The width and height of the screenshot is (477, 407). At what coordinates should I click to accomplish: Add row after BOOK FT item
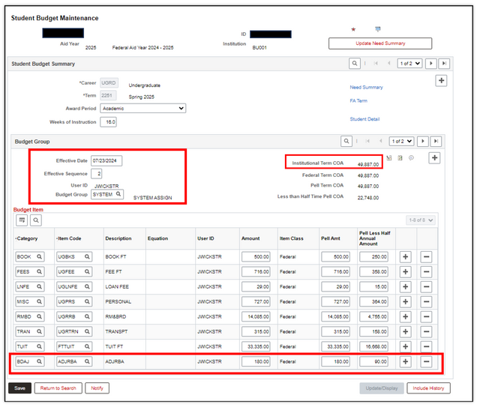[406, 256]
